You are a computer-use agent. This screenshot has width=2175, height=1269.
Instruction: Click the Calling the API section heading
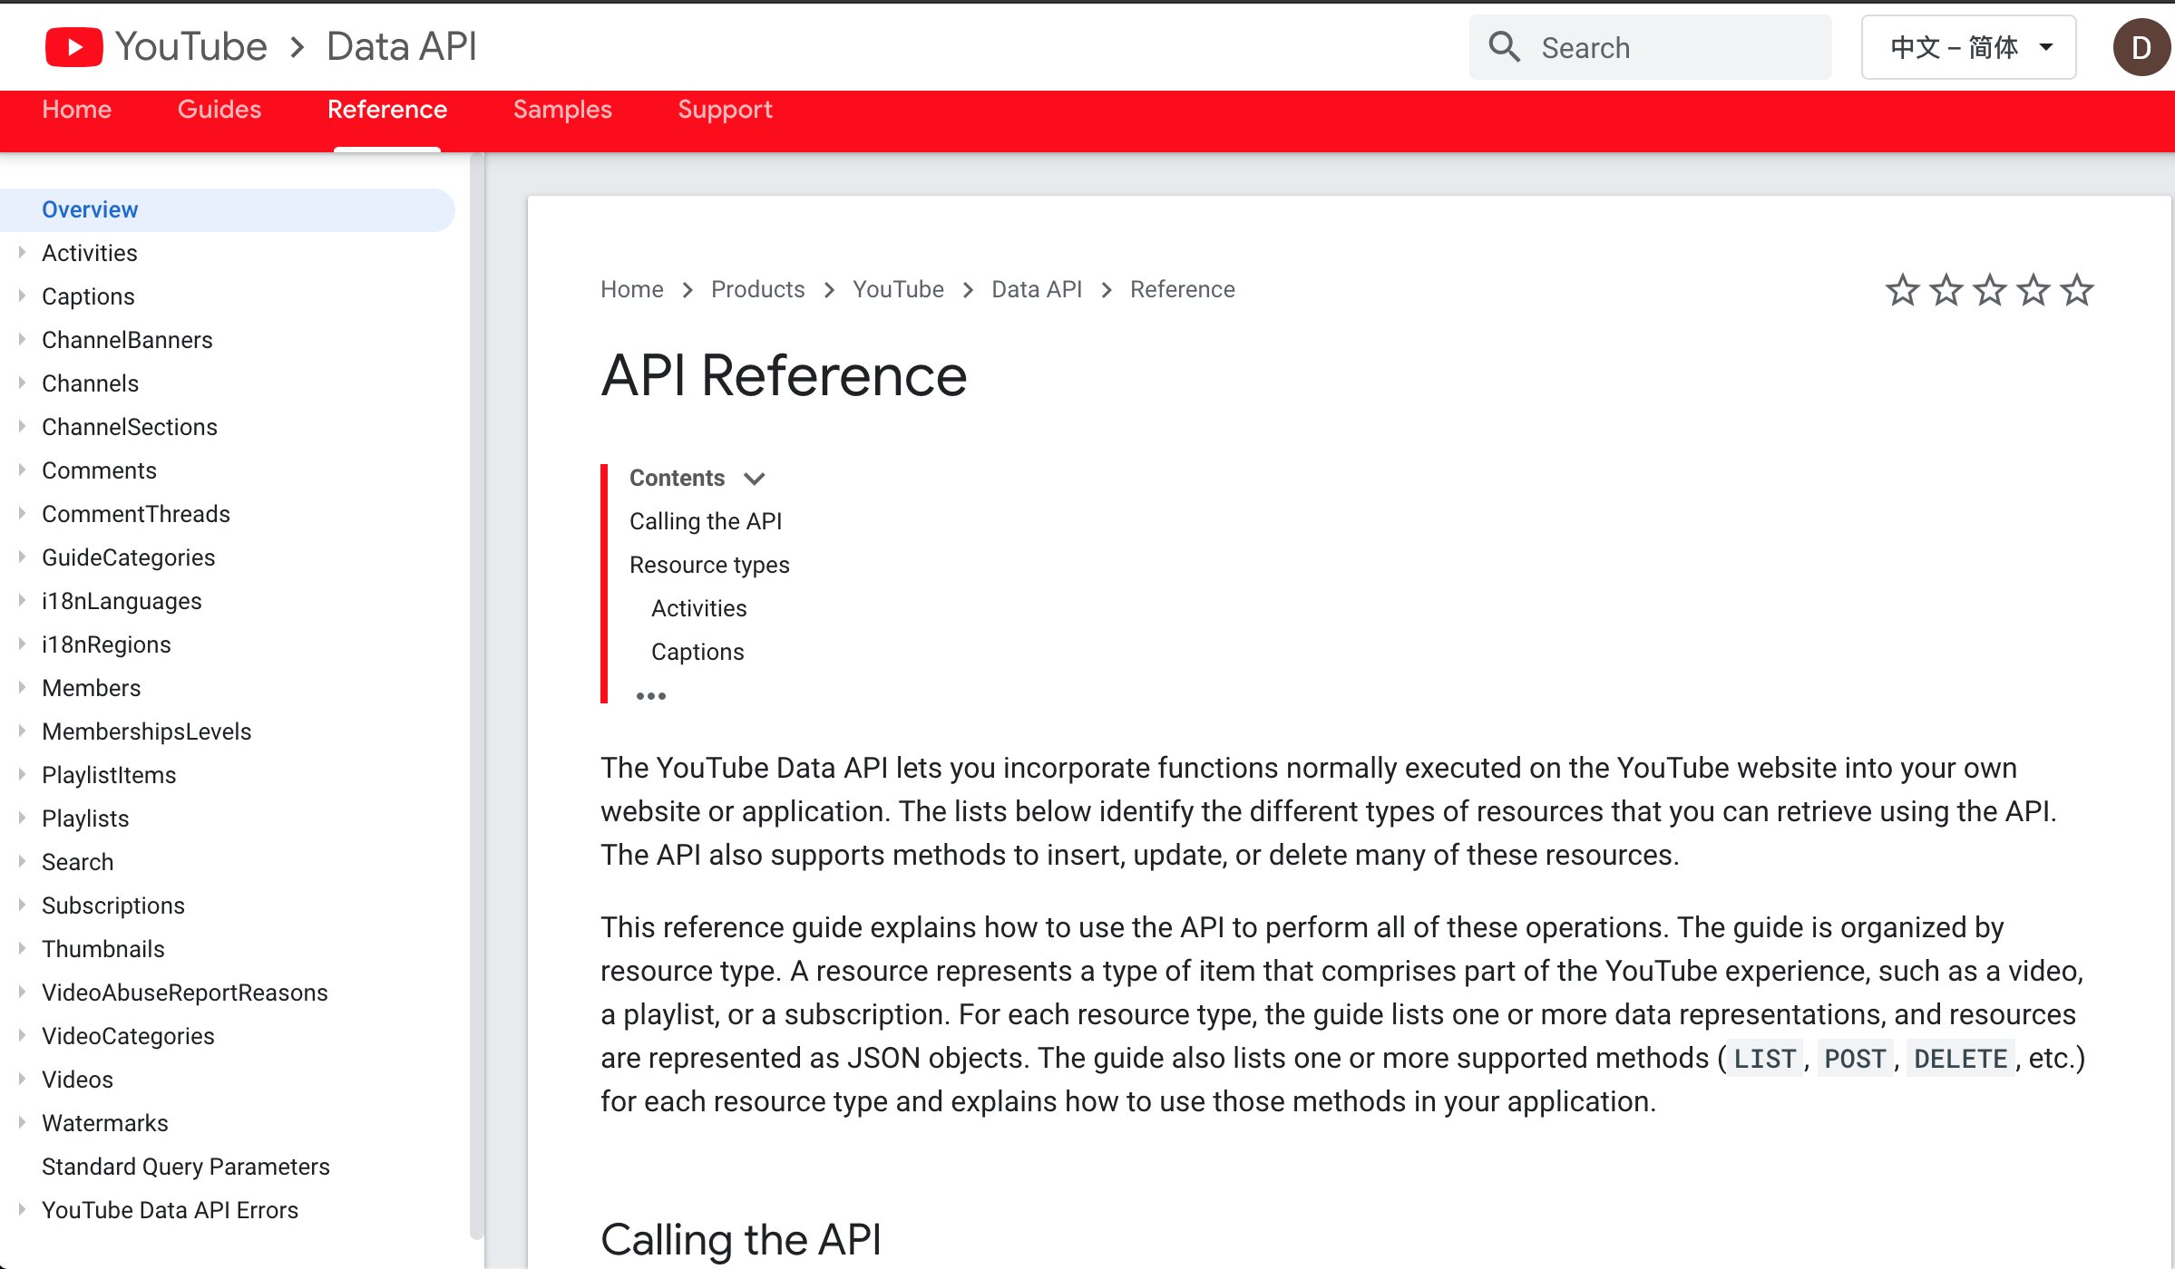coord(741,1239)
